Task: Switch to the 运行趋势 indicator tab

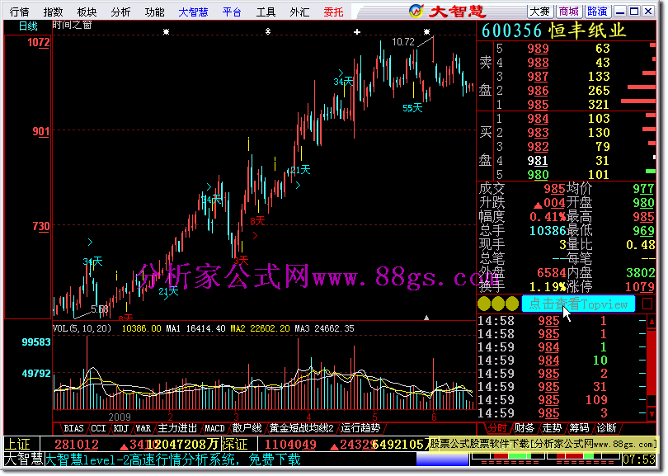Action: 360,428
